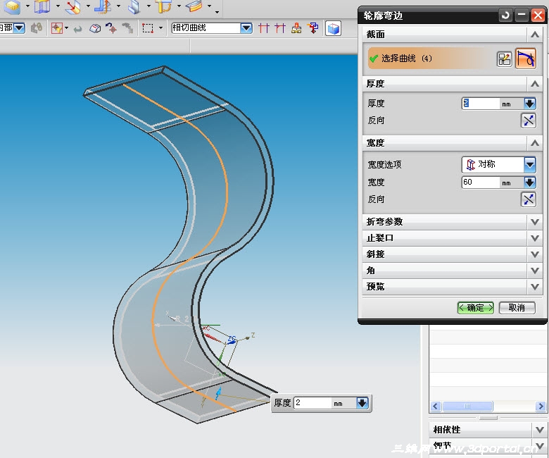This screenshot has width=549, height=458.
Task: Click the on-screen 厚度 floating input field
Action: pyautogui.click(x=313, y=403)
